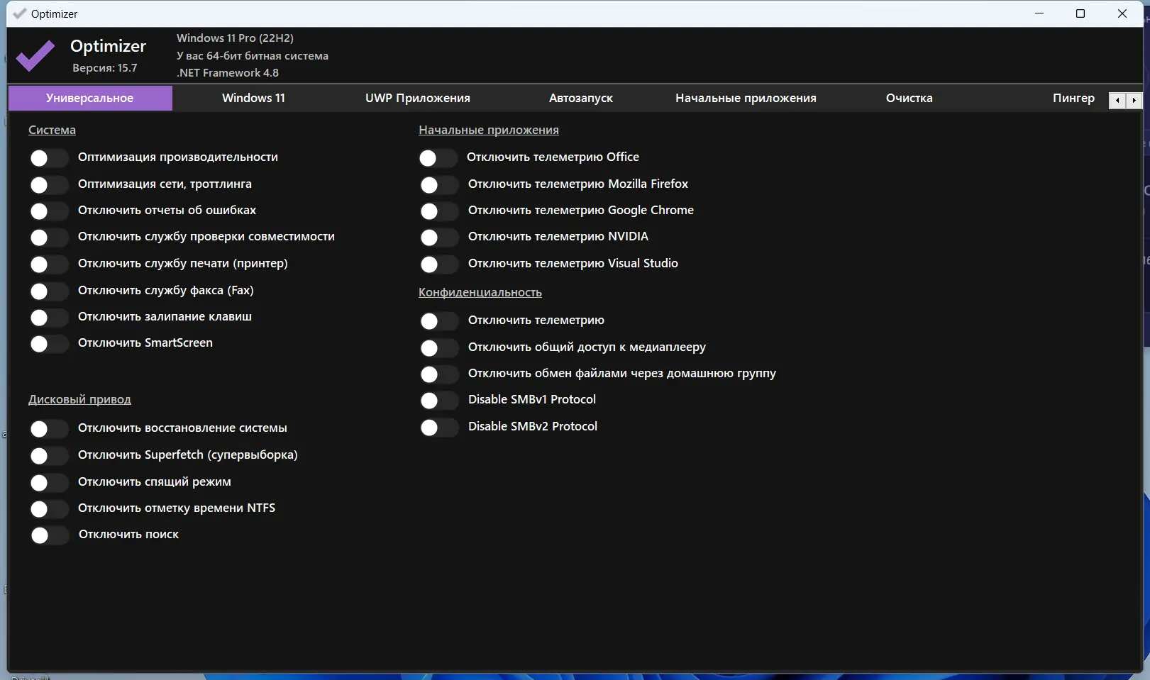Open the UWP Приложения tab
This screenshot has height=680, width=1150.
[x=418, y=98]
